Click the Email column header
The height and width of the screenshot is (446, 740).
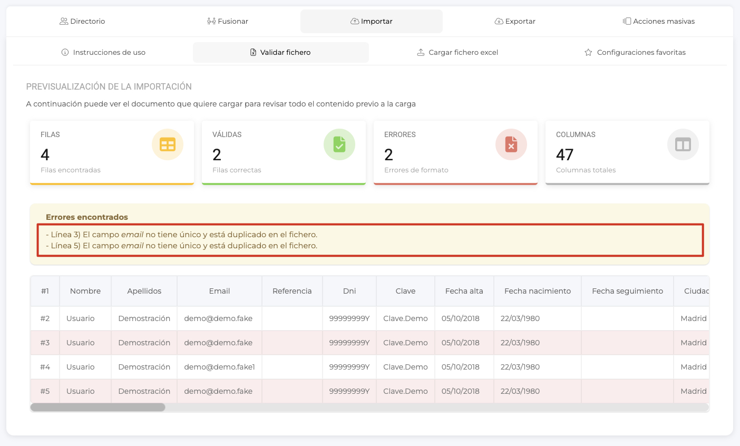pyautogui.click(x=219, y=291)
